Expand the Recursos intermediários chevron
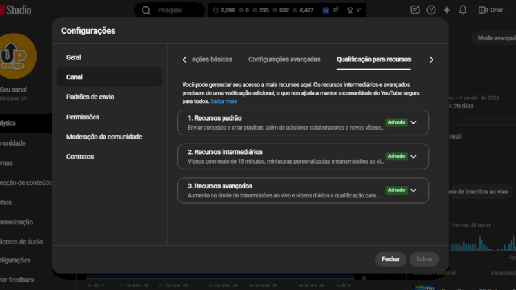This screenshot has height=290, width=516. click(413, 157)
